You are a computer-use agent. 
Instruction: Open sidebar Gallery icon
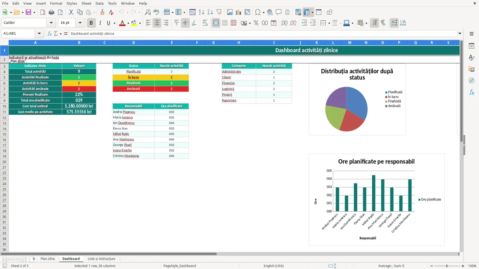tap(471, 69)
